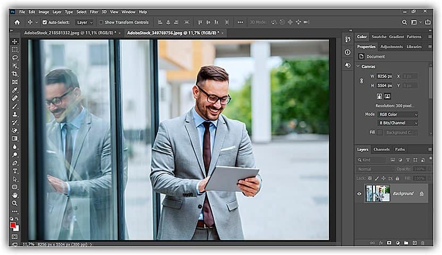Open the Filter menu
Screen dimensions: 442x255
coord(94,12)
